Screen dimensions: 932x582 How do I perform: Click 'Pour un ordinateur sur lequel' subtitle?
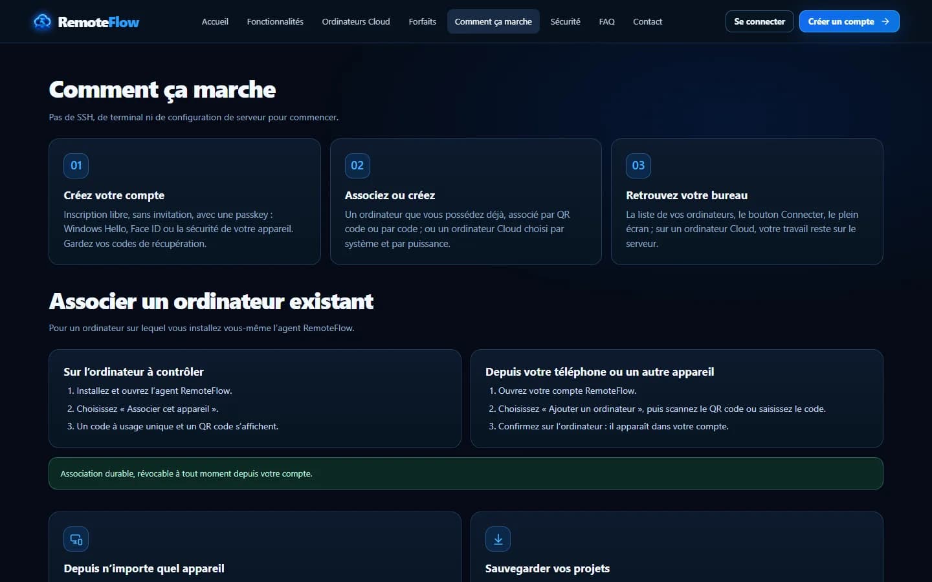pyautogui.click(x=201, y=328)
